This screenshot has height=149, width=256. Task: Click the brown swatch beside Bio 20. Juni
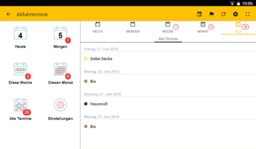coord(86,81)
